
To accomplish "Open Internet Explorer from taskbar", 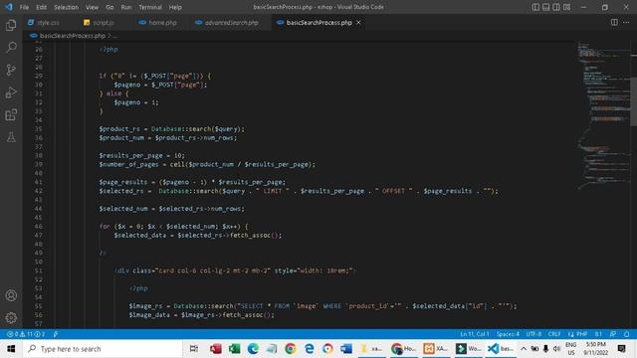I will tap(310, 349).
